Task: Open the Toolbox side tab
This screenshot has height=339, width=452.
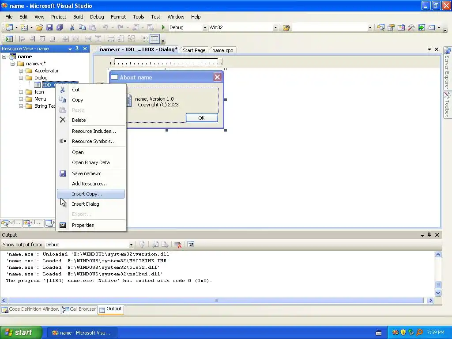Action: pyautogui.click(x=447, y=105)
